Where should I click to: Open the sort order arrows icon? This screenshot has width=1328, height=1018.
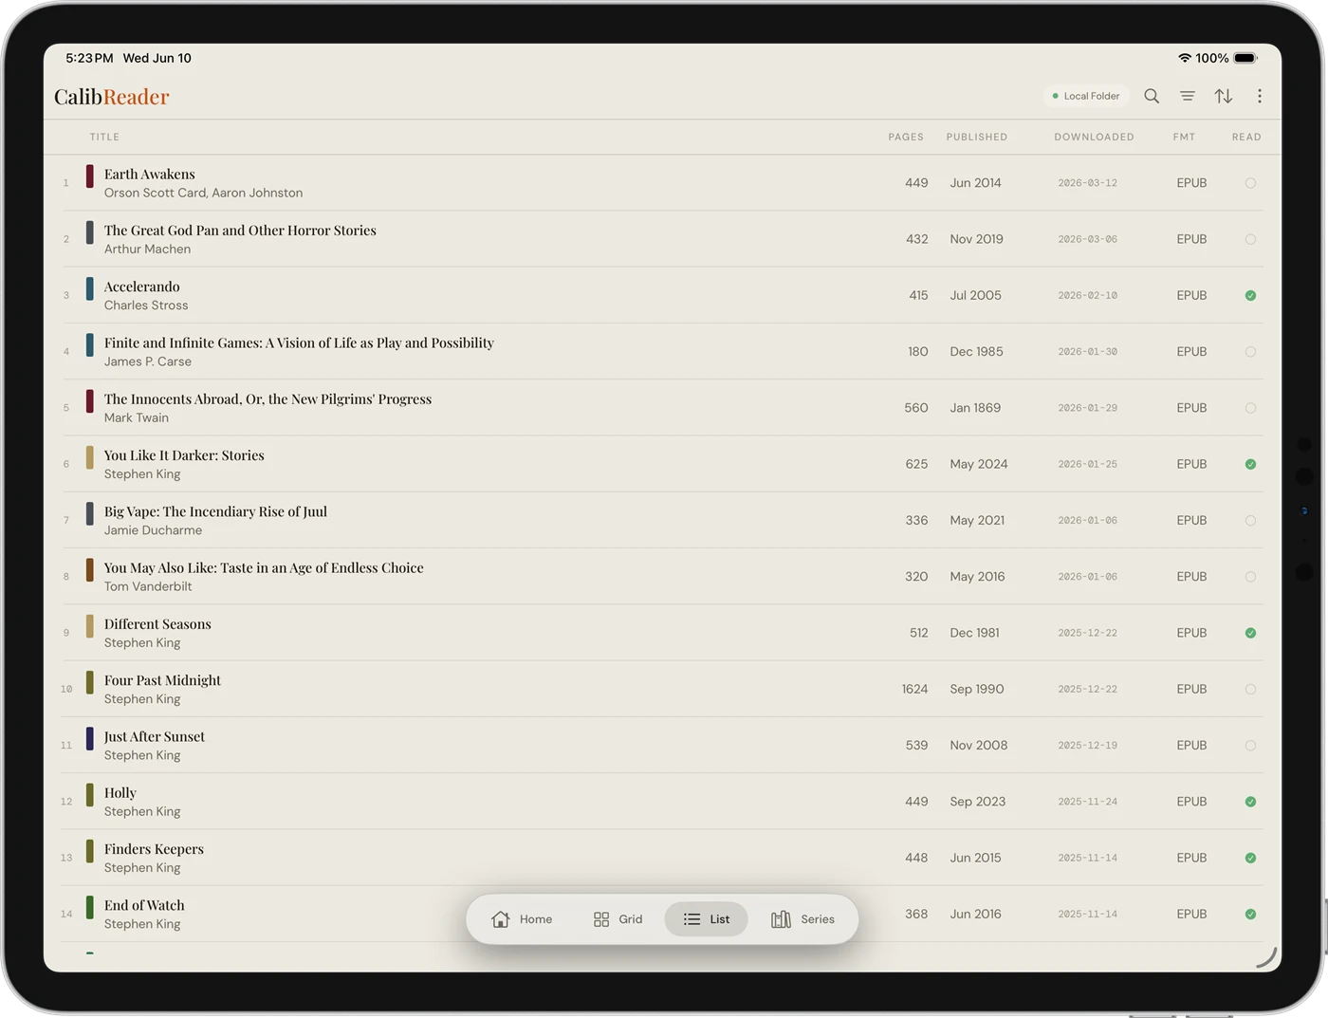[x=1224, y=96]
